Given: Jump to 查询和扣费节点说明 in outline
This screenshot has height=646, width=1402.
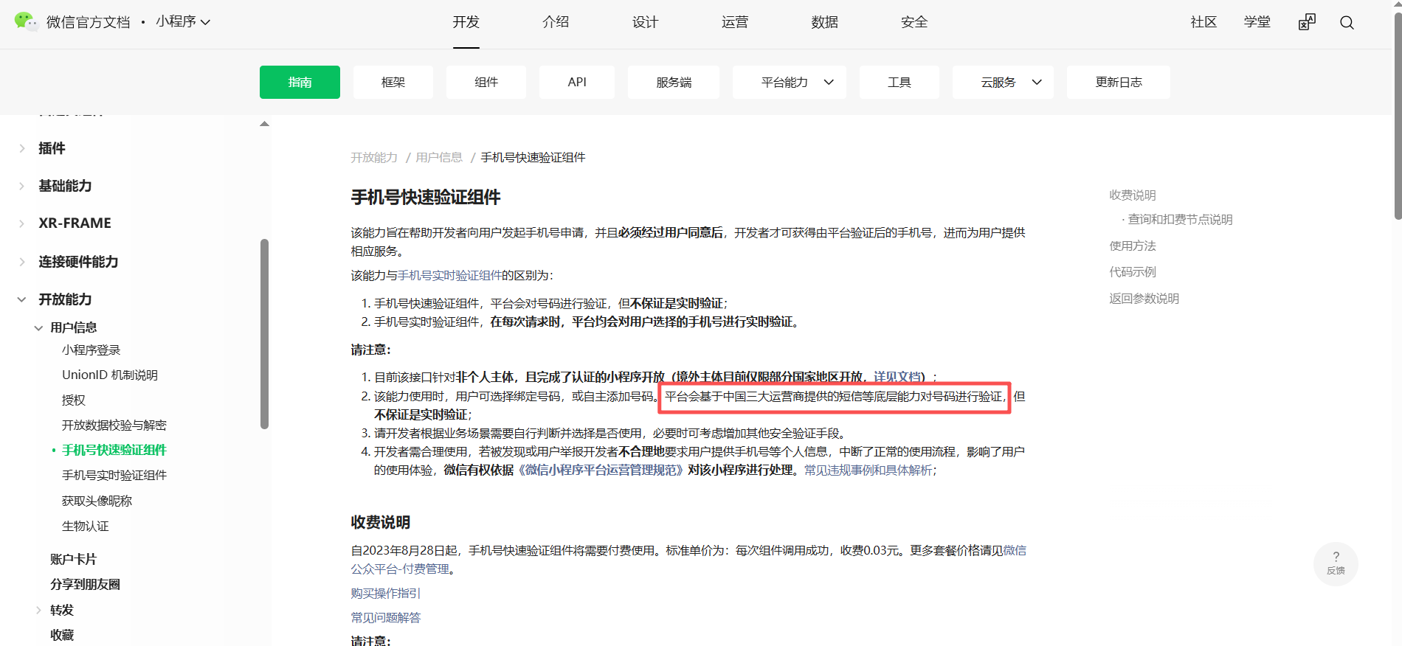Looking at the screenshot, I should pyautogui.click(x=1180, y=219).
